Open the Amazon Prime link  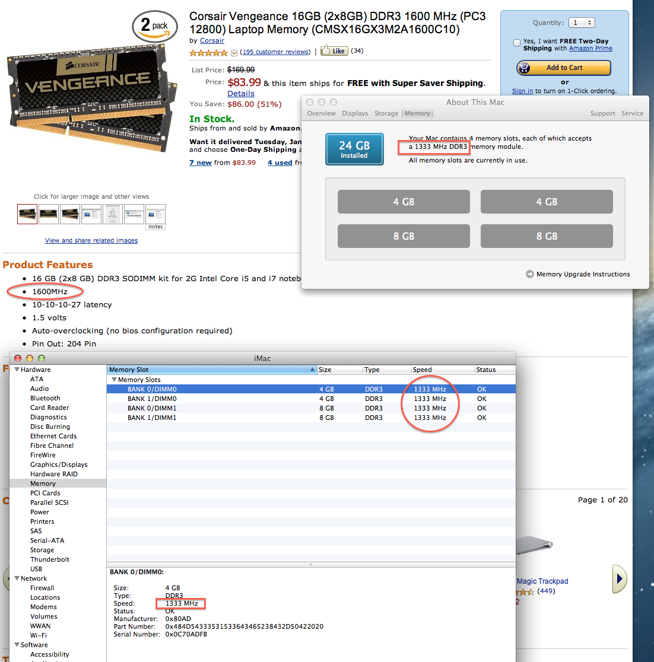[x=590, y=49]
